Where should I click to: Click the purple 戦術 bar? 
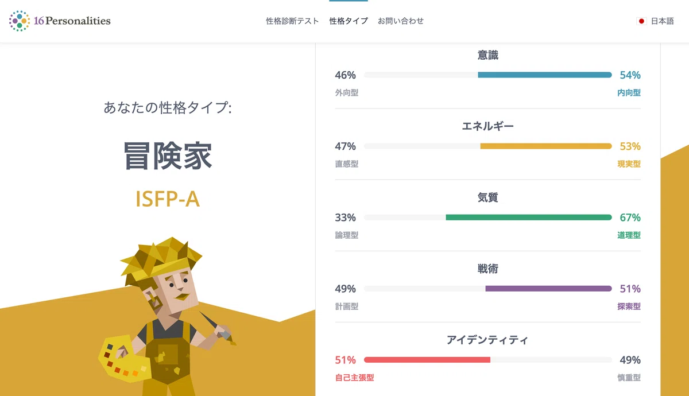[548, 288]
